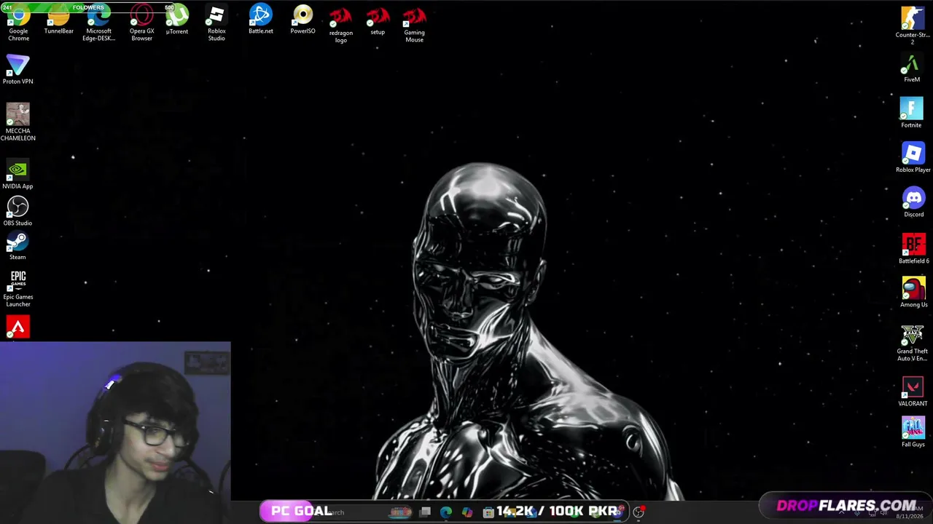The image size is (933, 524).
Task: Launch Opera GX Browser shortcut
Action: (x=141, y=23)
